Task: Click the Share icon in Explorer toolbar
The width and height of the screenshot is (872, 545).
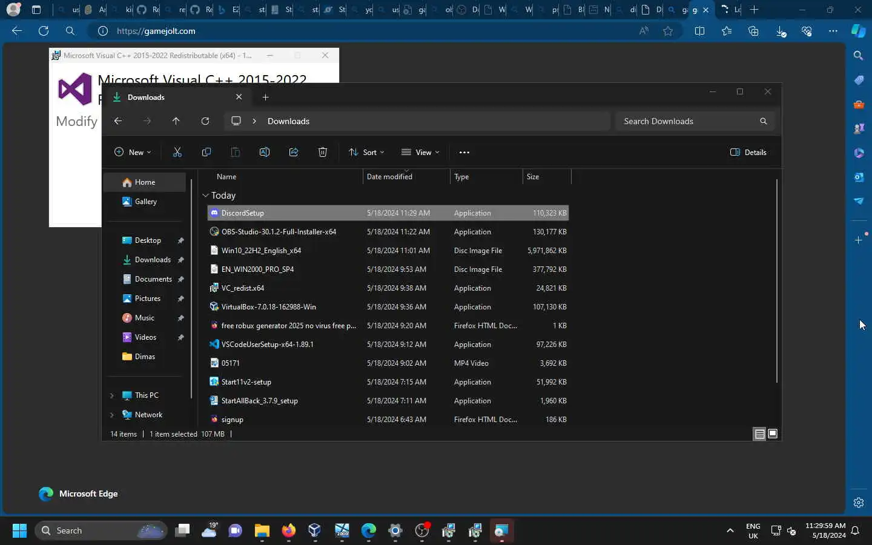Action: point(294,153)
